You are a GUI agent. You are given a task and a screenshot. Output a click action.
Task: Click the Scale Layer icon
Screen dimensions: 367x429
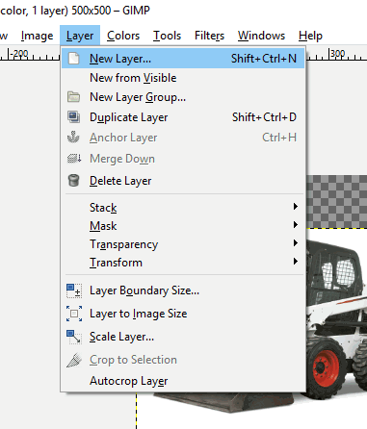74,337
